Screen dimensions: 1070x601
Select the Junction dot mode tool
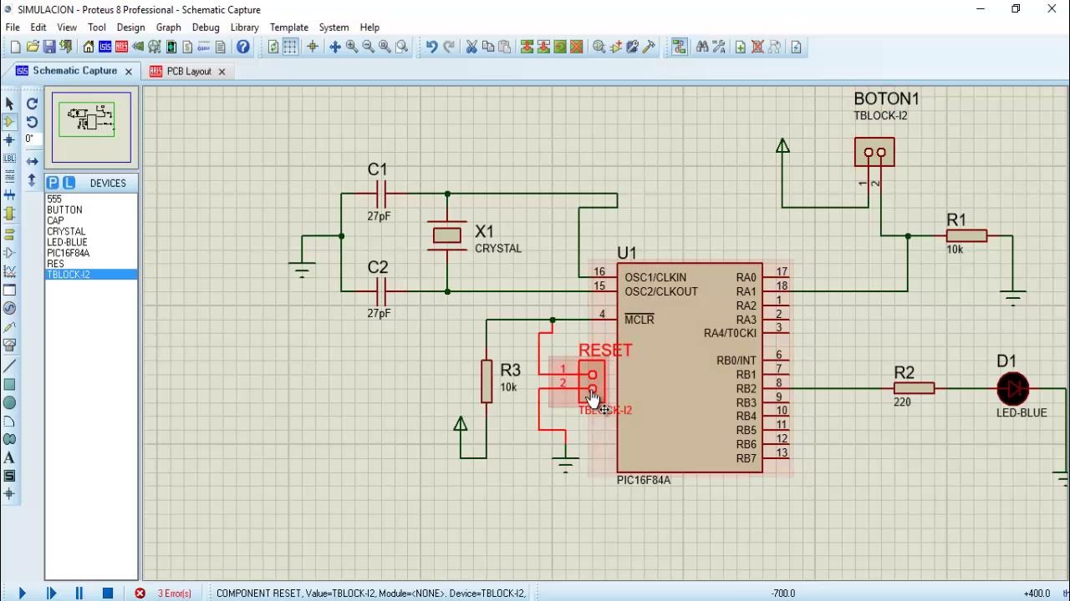click(x=9, y=139)
